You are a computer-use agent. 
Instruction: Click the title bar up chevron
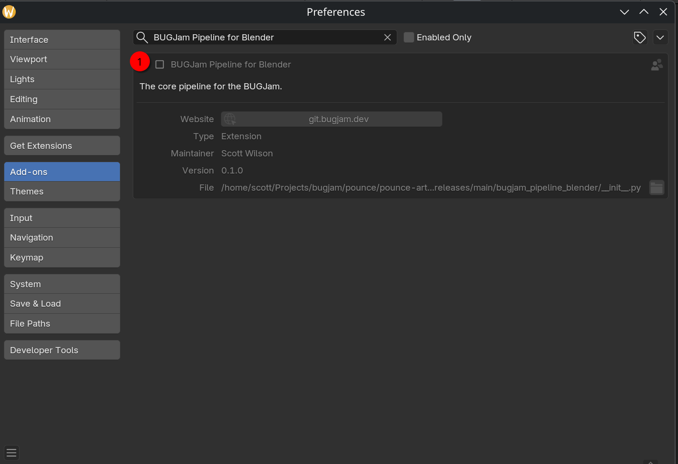[x=644, y=12]
